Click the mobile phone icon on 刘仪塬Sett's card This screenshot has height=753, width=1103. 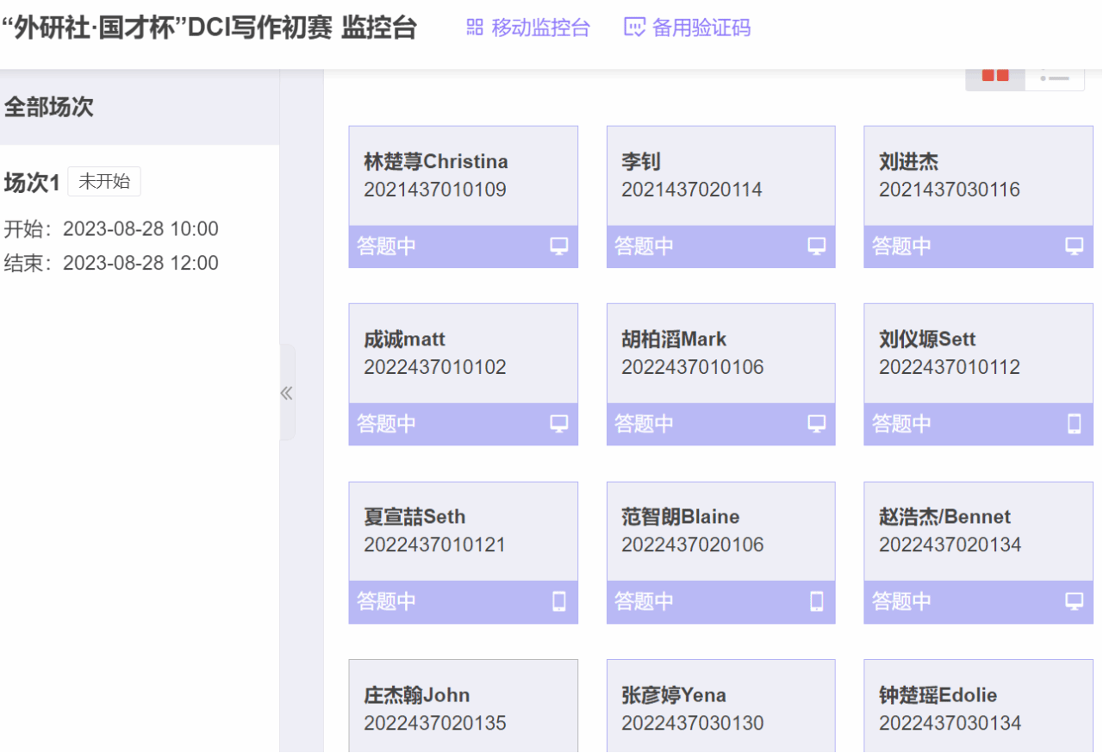[x=1074, y=424]
